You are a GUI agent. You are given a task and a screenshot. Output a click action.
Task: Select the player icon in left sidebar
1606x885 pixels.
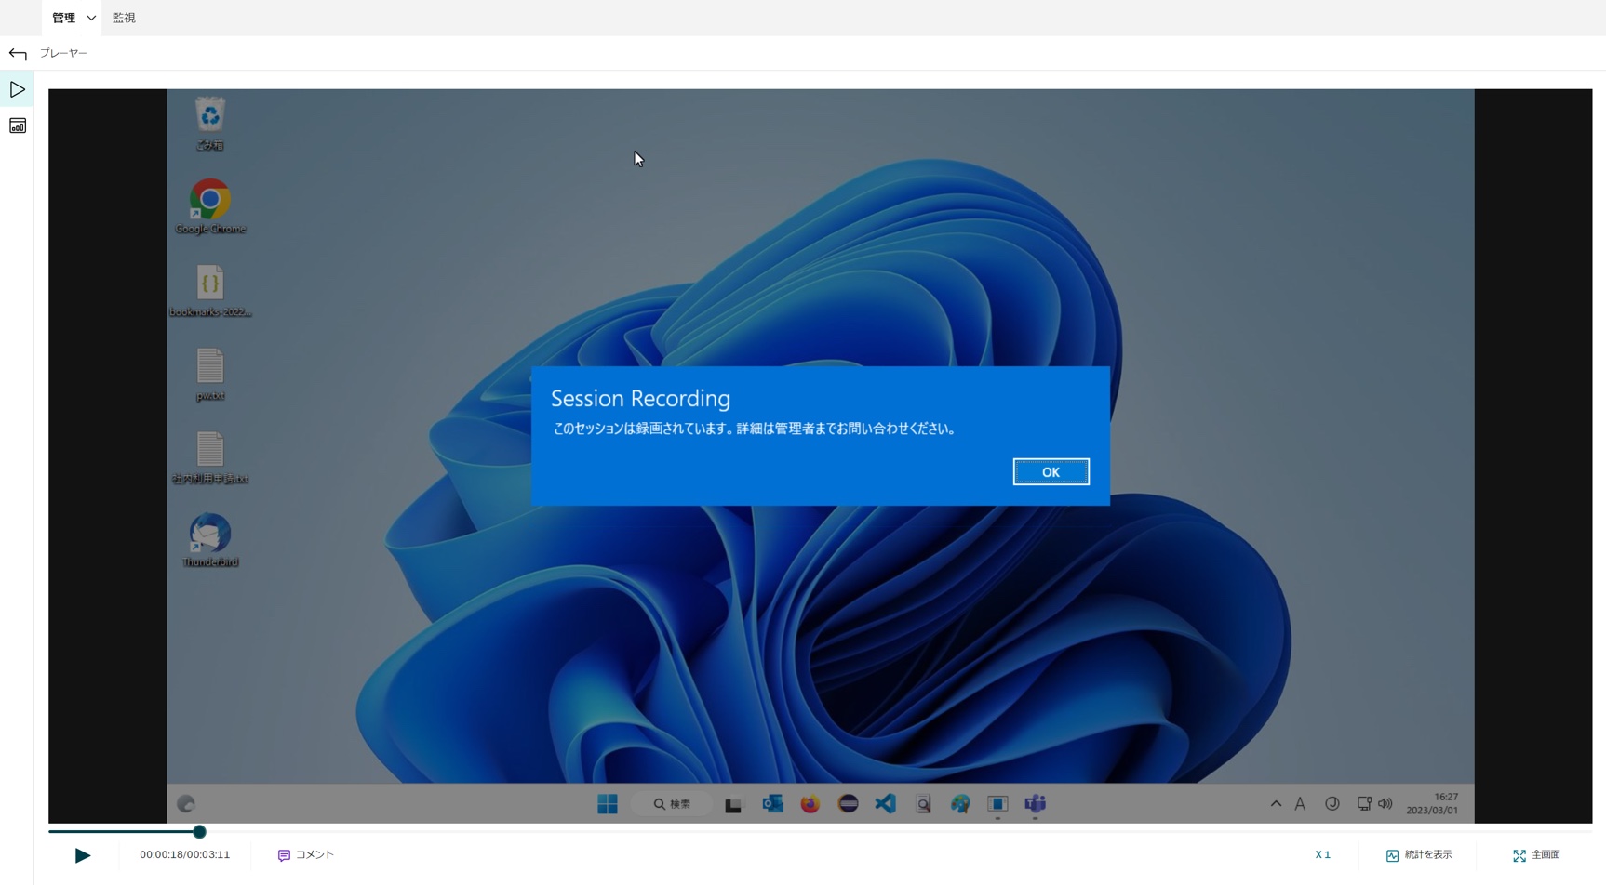(x=18, y=90)
